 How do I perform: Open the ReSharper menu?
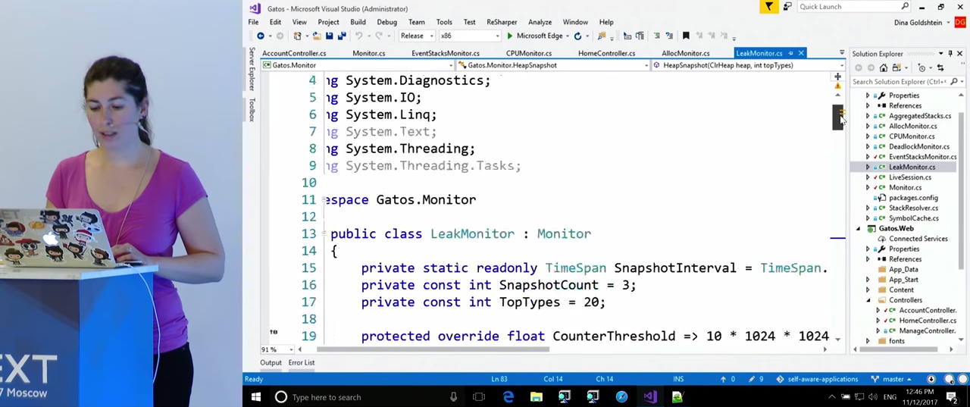[x=502, y=22]
